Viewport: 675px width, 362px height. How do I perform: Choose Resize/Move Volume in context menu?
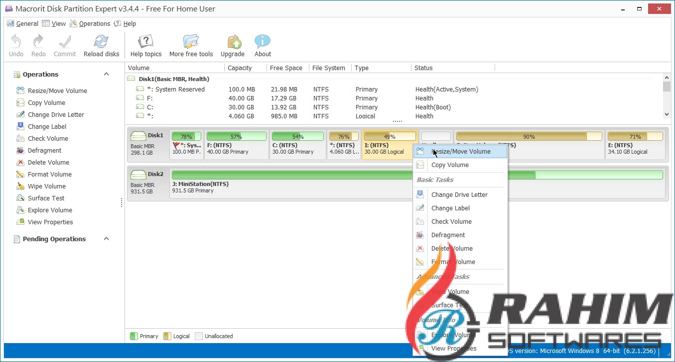click(x=460, y=151)
